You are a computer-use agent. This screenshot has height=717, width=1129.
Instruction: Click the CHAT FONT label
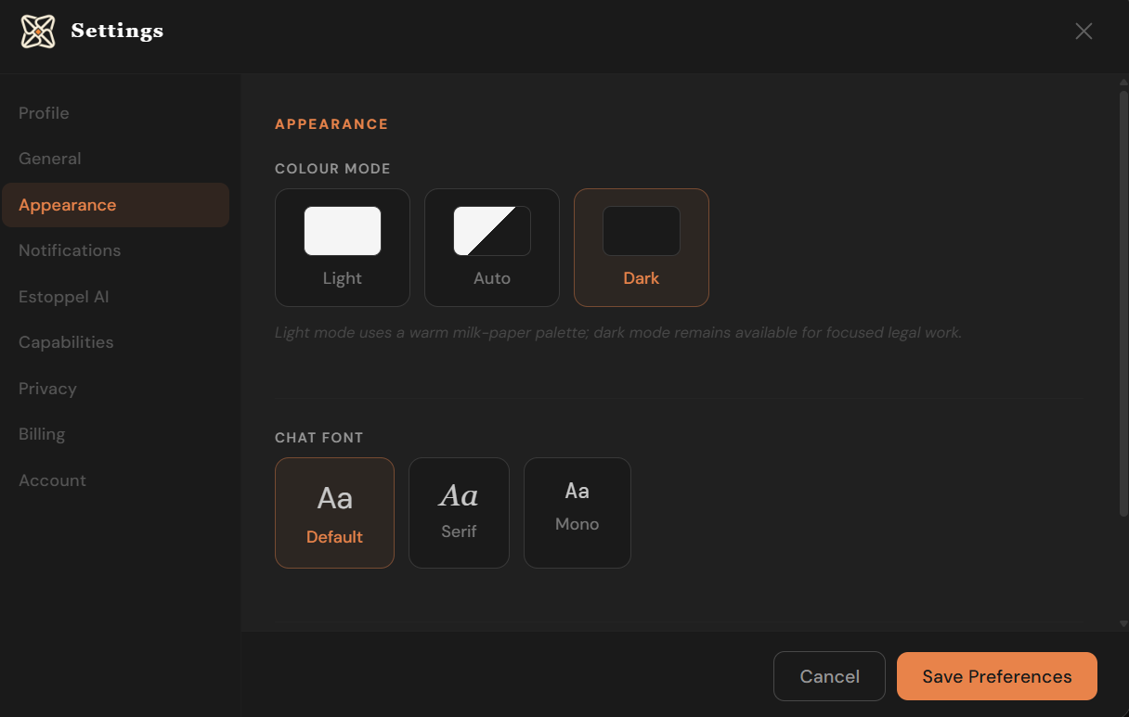(319, 438)
